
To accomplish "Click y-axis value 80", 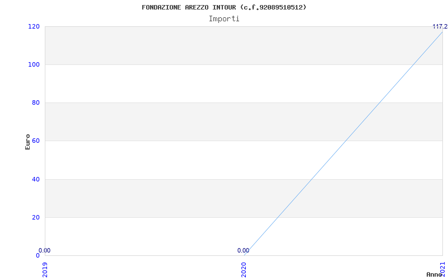I will tap(36, 102).
